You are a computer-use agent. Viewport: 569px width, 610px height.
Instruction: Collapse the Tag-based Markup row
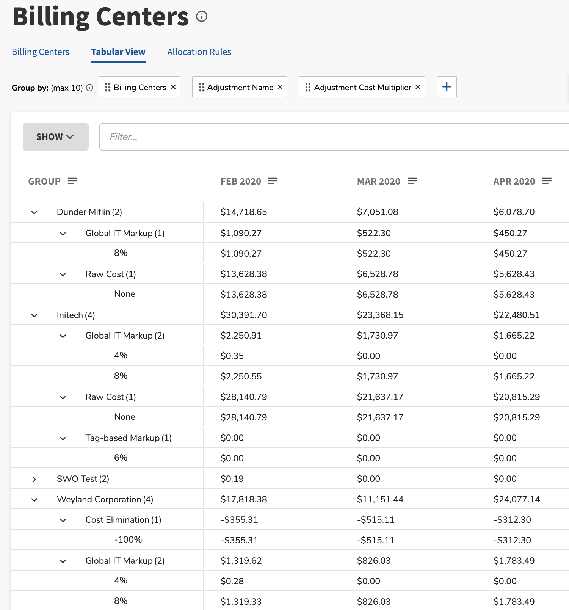click(63, 438)
